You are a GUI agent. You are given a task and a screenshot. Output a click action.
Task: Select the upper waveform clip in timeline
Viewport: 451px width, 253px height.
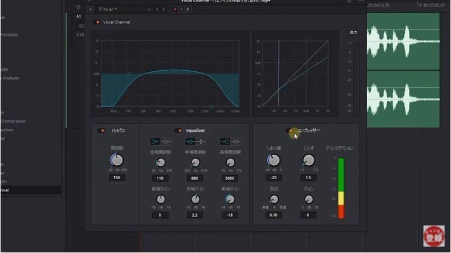point(403,41)
